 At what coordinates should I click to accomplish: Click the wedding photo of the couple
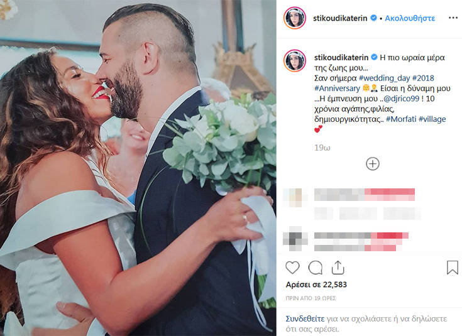[x=138, y=168]
